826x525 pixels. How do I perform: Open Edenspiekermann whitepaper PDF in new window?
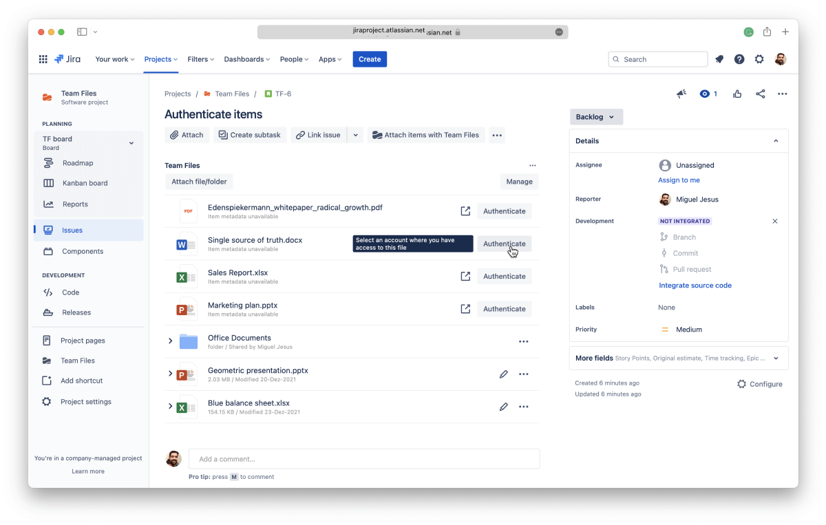coord(465,211)
